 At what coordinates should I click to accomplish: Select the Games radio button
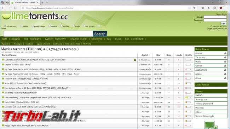click(x=50, y=26)
